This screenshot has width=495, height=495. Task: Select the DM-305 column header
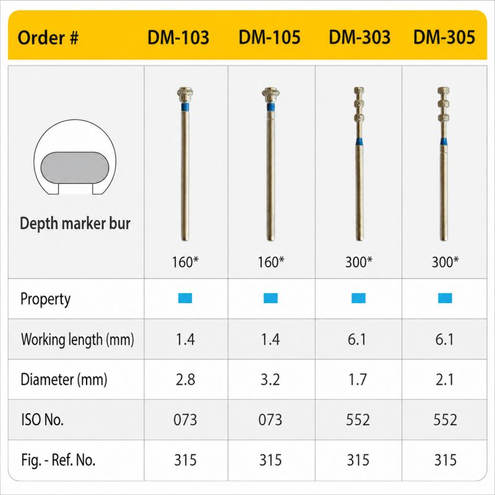pos(444,37)
